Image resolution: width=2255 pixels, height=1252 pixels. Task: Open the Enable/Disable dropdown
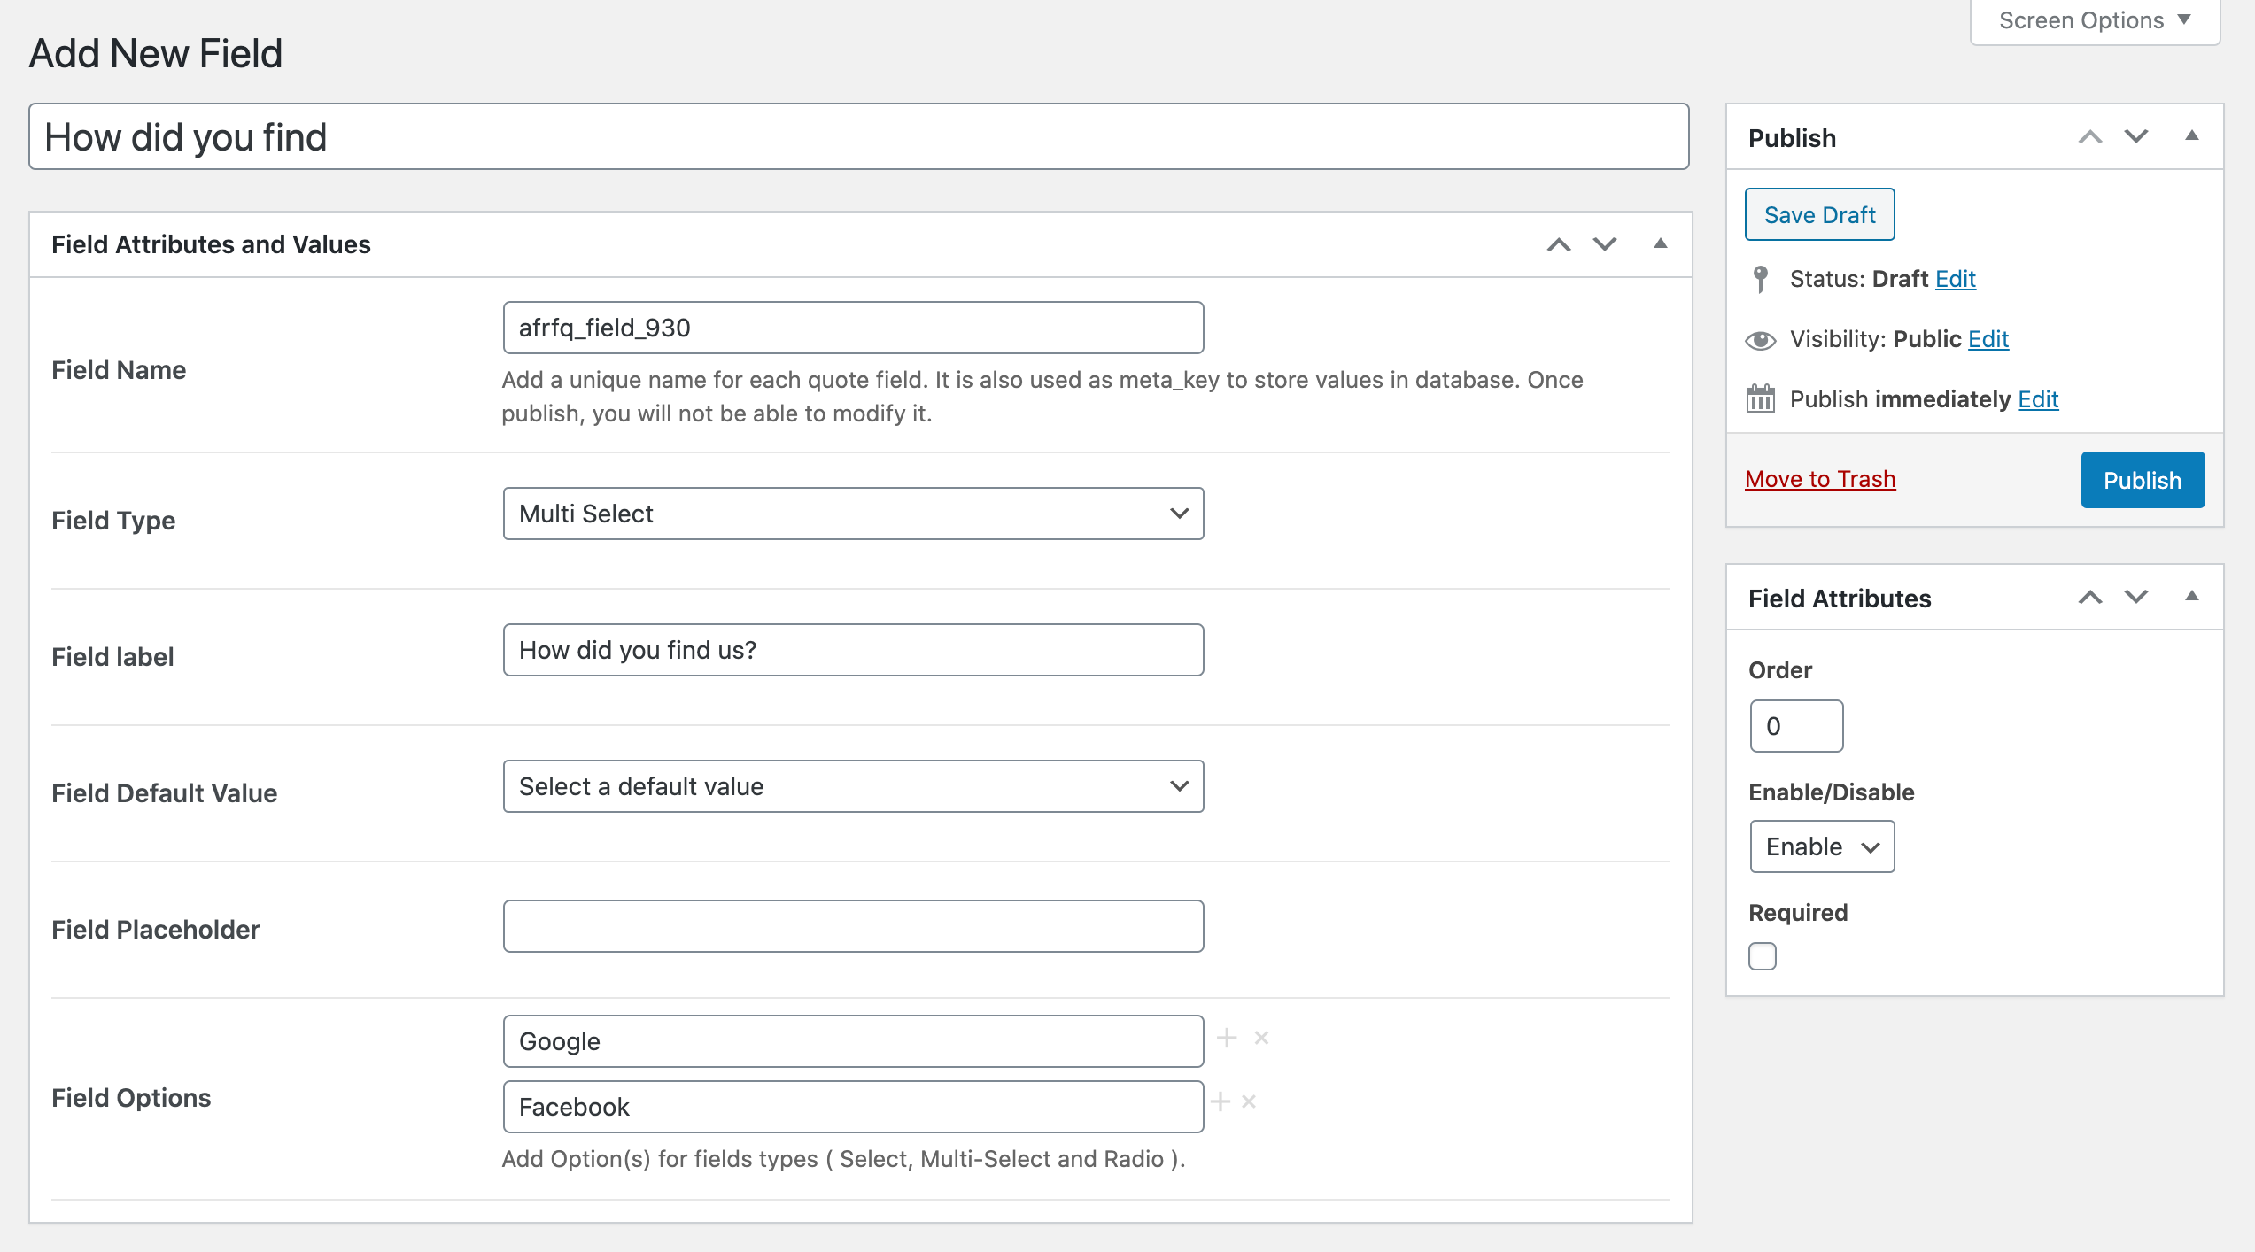coord(1822,846)
